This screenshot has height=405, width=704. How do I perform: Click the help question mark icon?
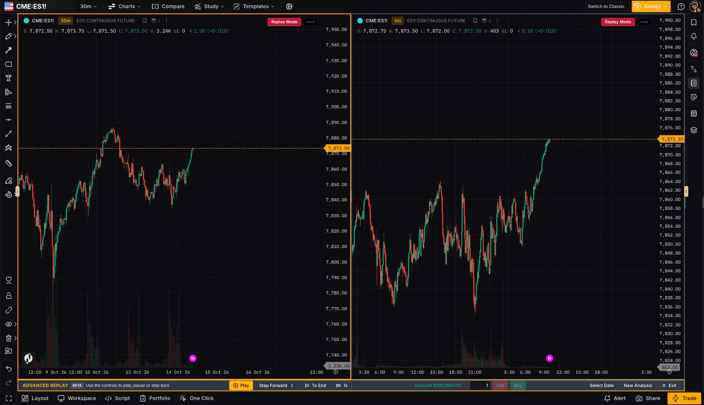pyautogui.click(x=681, y=7)
